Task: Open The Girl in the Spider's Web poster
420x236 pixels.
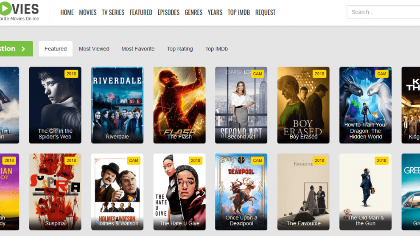Action: click(x=55, y=105)
